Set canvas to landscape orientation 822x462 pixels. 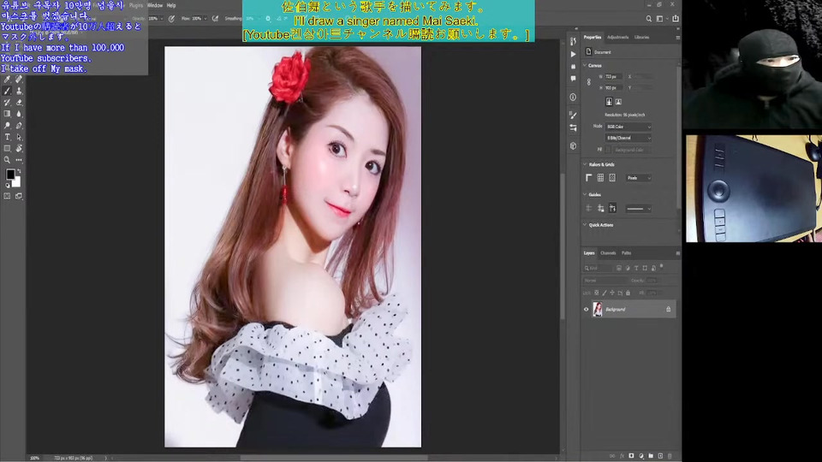[618, 102]
